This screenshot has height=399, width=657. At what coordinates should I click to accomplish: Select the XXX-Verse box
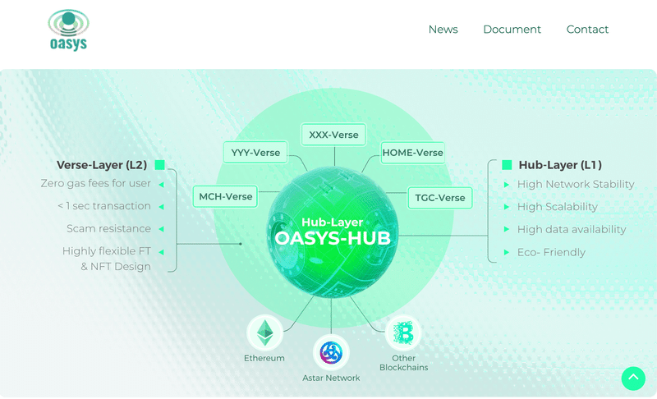coord(333,135)
